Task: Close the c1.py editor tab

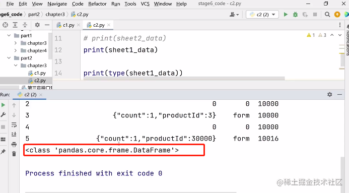Action: tap(79, 25)
